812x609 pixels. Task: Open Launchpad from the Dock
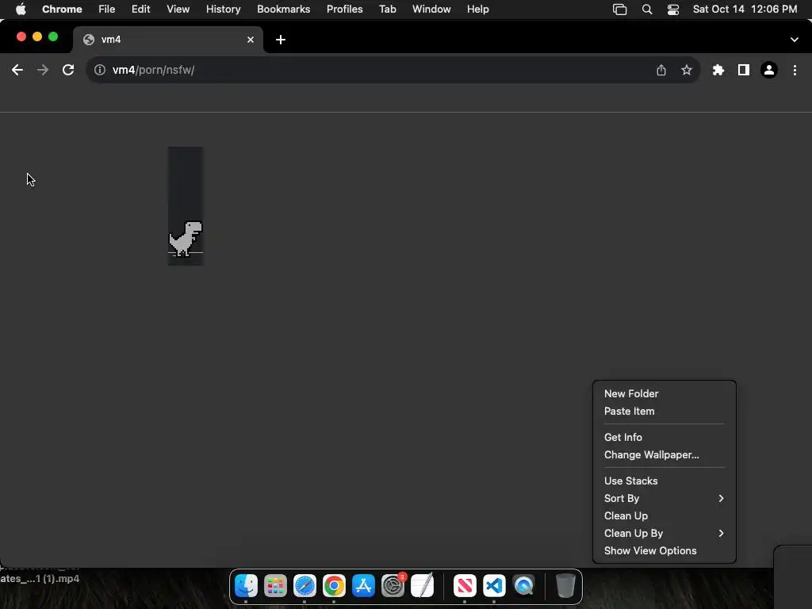275,586
